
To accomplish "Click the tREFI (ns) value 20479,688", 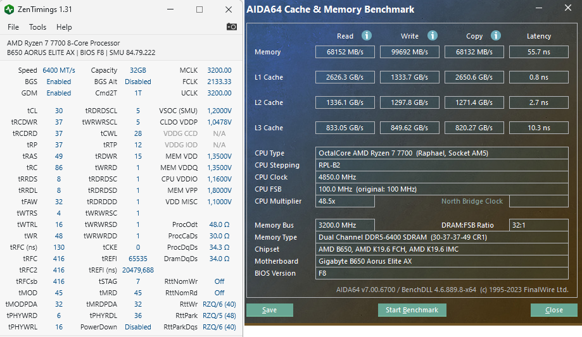I will pos(137,270).
